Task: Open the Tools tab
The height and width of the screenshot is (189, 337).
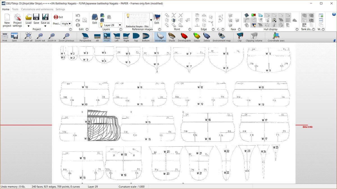Action: click(15, 9)
